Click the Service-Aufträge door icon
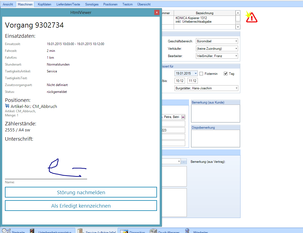The image size is (303, 233). click(80, 231)
